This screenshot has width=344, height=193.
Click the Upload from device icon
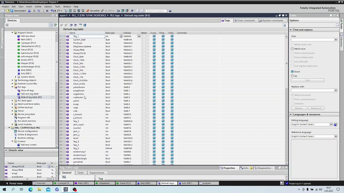[x=74, y=11]
